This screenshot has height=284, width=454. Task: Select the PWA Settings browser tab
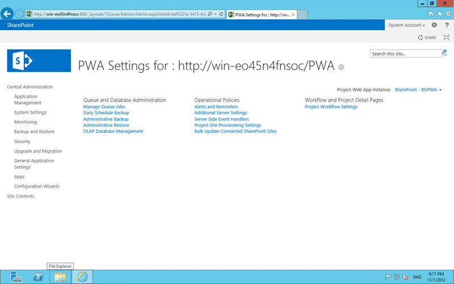coord(262,15)
